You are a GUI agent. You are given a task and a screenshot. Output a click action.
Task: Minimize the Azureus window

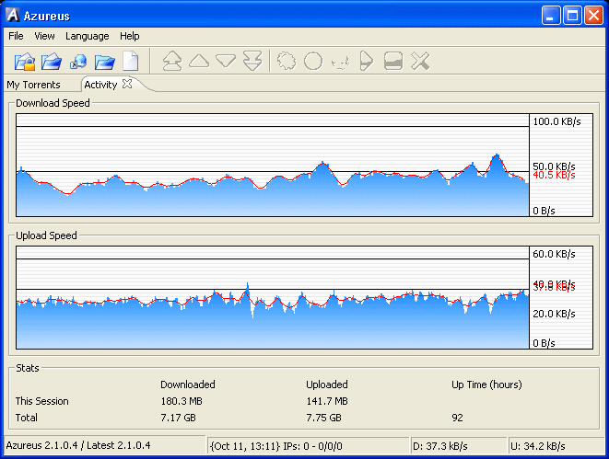(551, 16)
